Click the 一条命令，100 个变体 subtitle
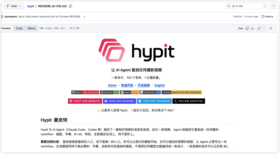The width and height of the screenshot is (280, 154). [x=136, y=78]
